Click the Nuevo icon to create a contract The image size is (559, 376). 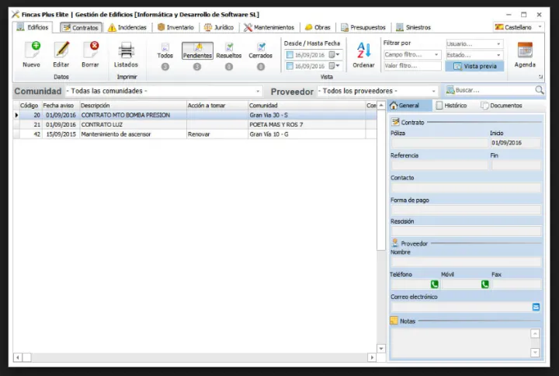[31, 50]
